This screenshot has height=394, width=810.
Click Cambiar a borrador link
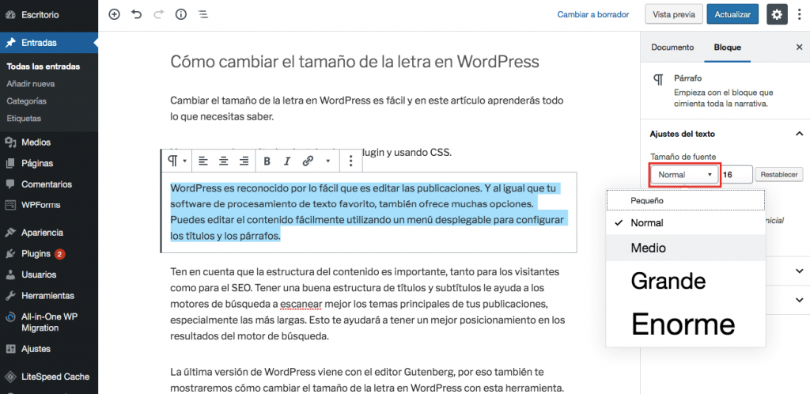593,14
